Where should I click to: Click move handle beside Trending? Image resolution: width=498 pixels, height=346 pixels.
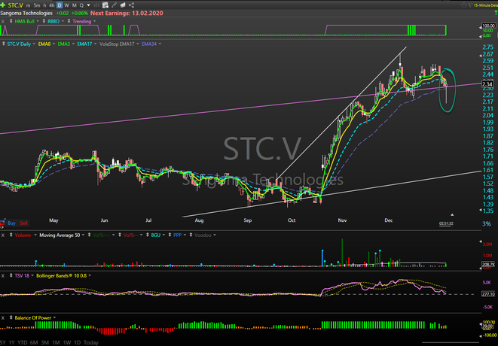69,21
